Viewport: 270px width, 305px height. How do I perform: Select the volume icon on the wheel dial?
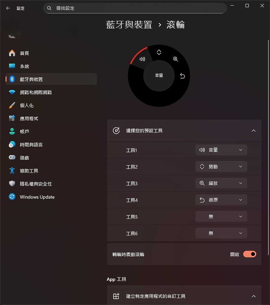(142, 59)
